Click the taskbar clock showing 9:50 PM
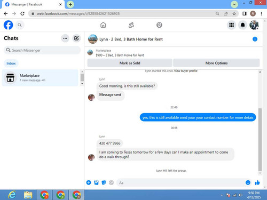 point(254,195)
